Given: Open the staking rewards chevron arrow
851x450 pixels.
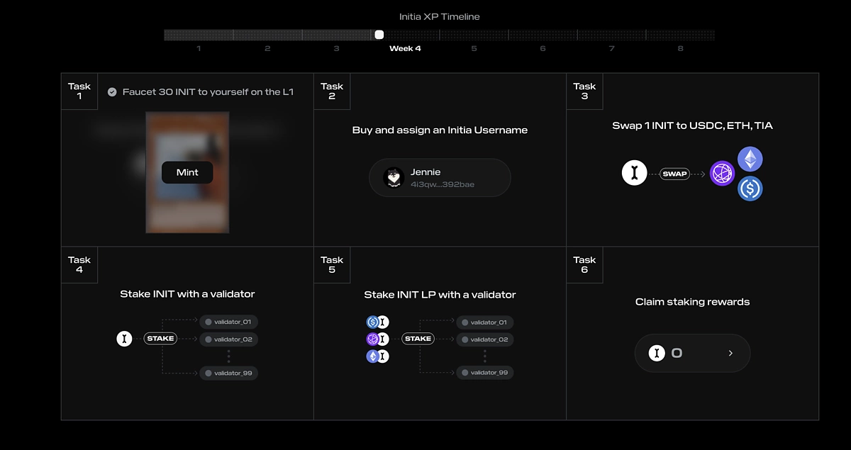Looking at the screenshot, I should 730,353.
